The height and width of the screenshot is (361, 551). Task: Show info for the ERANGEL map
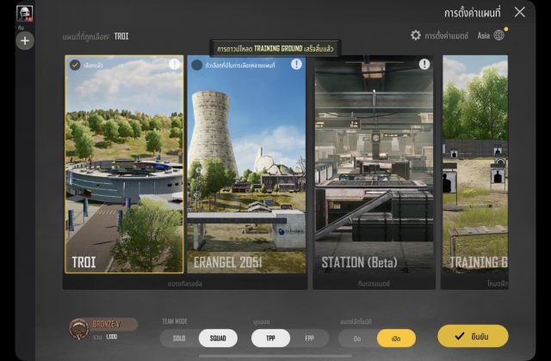tap(296, 64)
